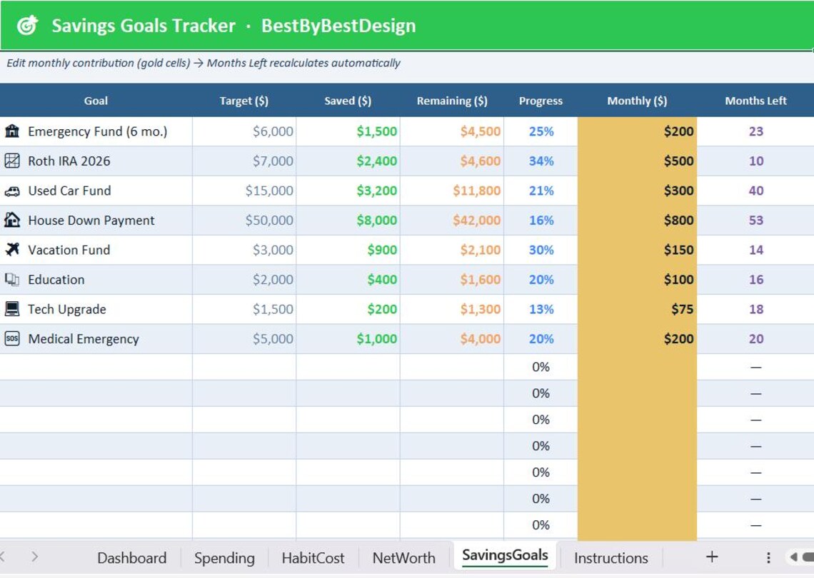Open the NetWorth sheet tab
The height and width of the screenshot is (578, 814).
coord(404,558)
